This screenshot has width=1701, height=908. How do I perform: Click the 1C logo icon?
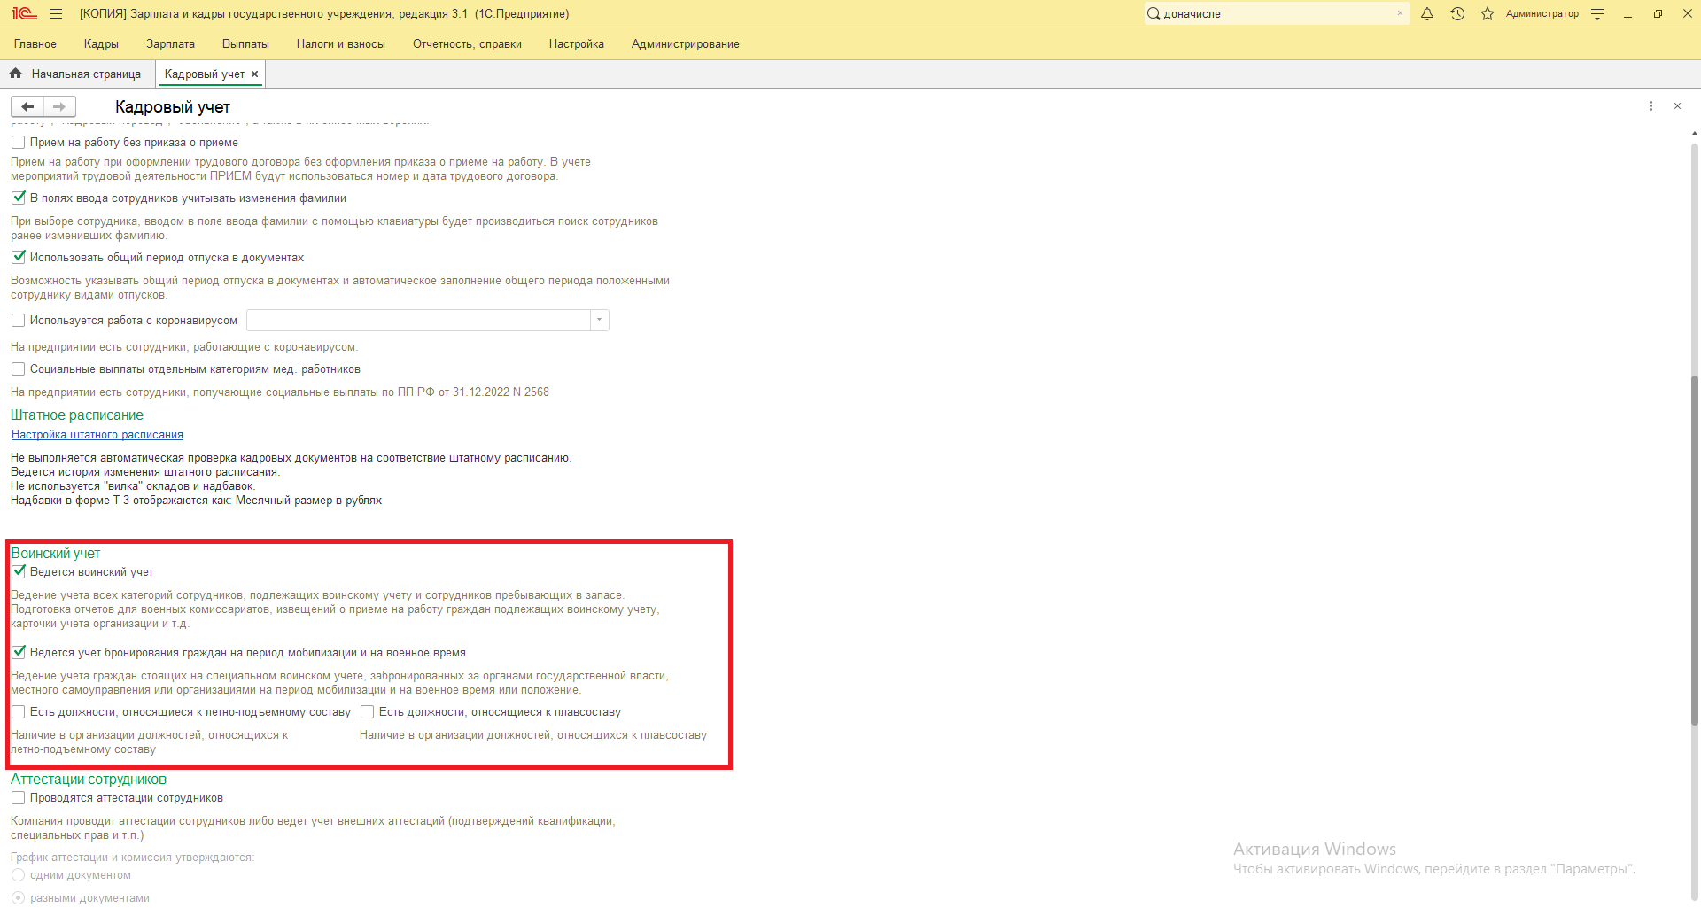pyautogui.click(x=24, y=13)
